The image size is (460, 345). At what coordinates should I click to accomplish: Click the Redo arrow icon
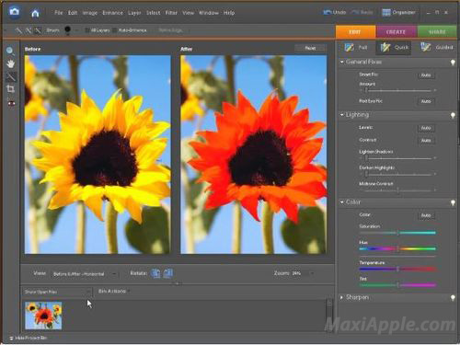pos(355,12)
